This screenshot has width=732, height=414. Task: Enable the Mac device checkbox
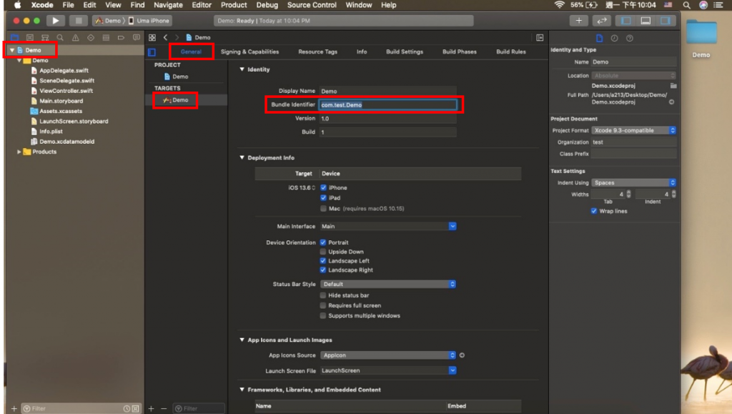tap(324, 209)
